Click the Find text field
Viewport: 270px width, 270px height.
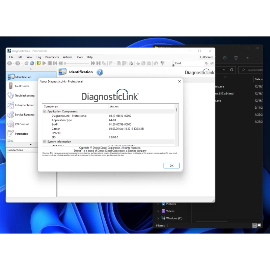(x=192, y=63)
